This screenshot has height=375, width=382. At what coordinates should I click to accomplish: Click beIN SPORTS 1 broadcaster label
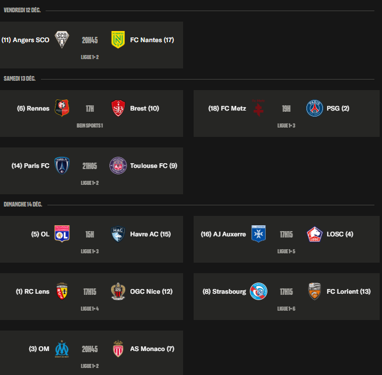point(90,125)
